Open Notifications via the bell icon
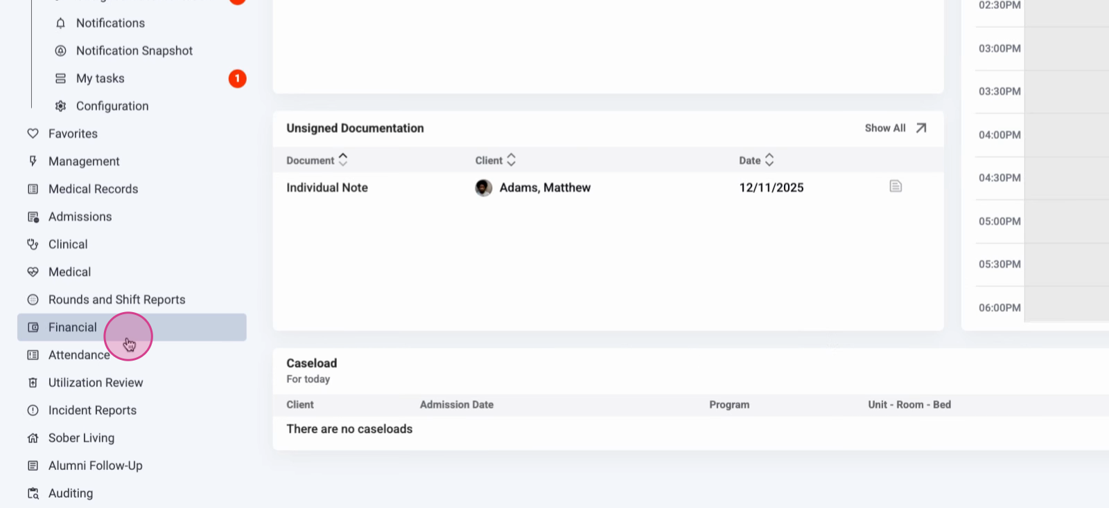This screenshot has width=1109, height=508. click(60, 23)
